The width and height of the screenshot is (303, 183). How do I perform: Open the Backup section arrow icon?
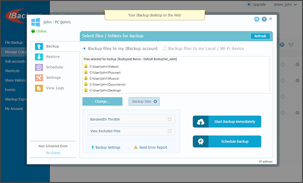[x=39, y=46]
